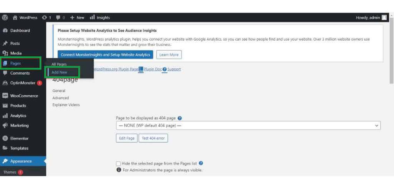Switch to the Advanced settings tab
The height and width of the screenshot is (186, 394).
61,98
